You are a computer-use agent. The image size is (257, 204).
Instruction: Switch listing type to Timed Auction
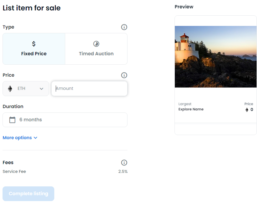tap(96, 49)
